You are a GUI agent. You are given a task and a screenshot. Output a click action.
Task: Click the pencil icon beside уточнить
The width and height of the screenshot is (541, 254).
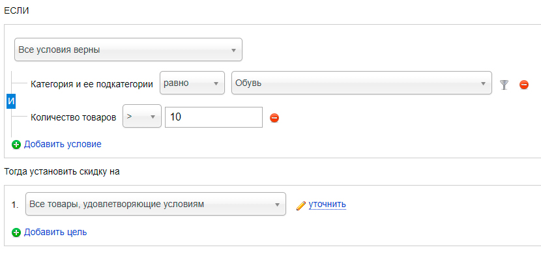(301, 206)
